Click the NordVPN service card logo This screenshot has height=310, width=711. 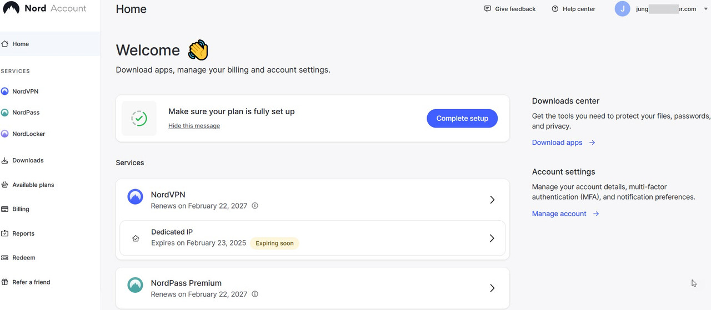point(135,196)
